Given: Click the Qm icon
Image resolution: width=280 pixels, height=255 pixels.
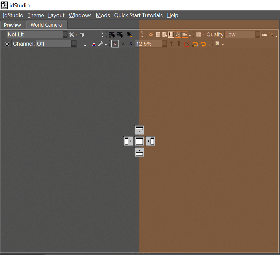Looking at the screenshot, I should tap(264, 35).
